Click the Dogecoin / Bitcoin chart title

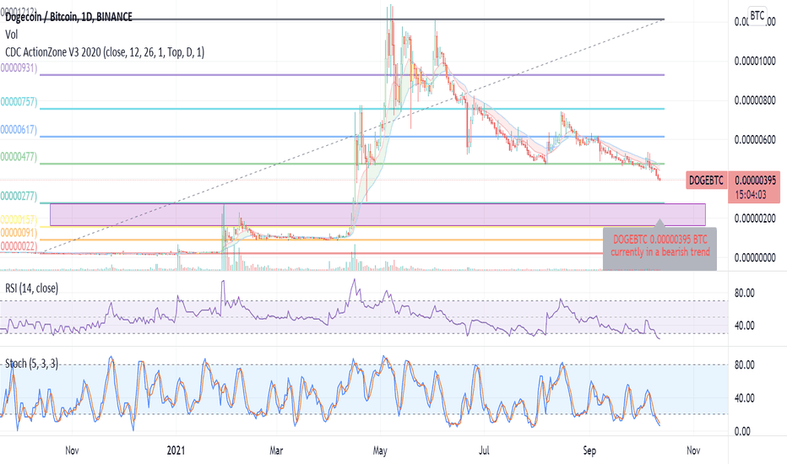tap(68, 17)
